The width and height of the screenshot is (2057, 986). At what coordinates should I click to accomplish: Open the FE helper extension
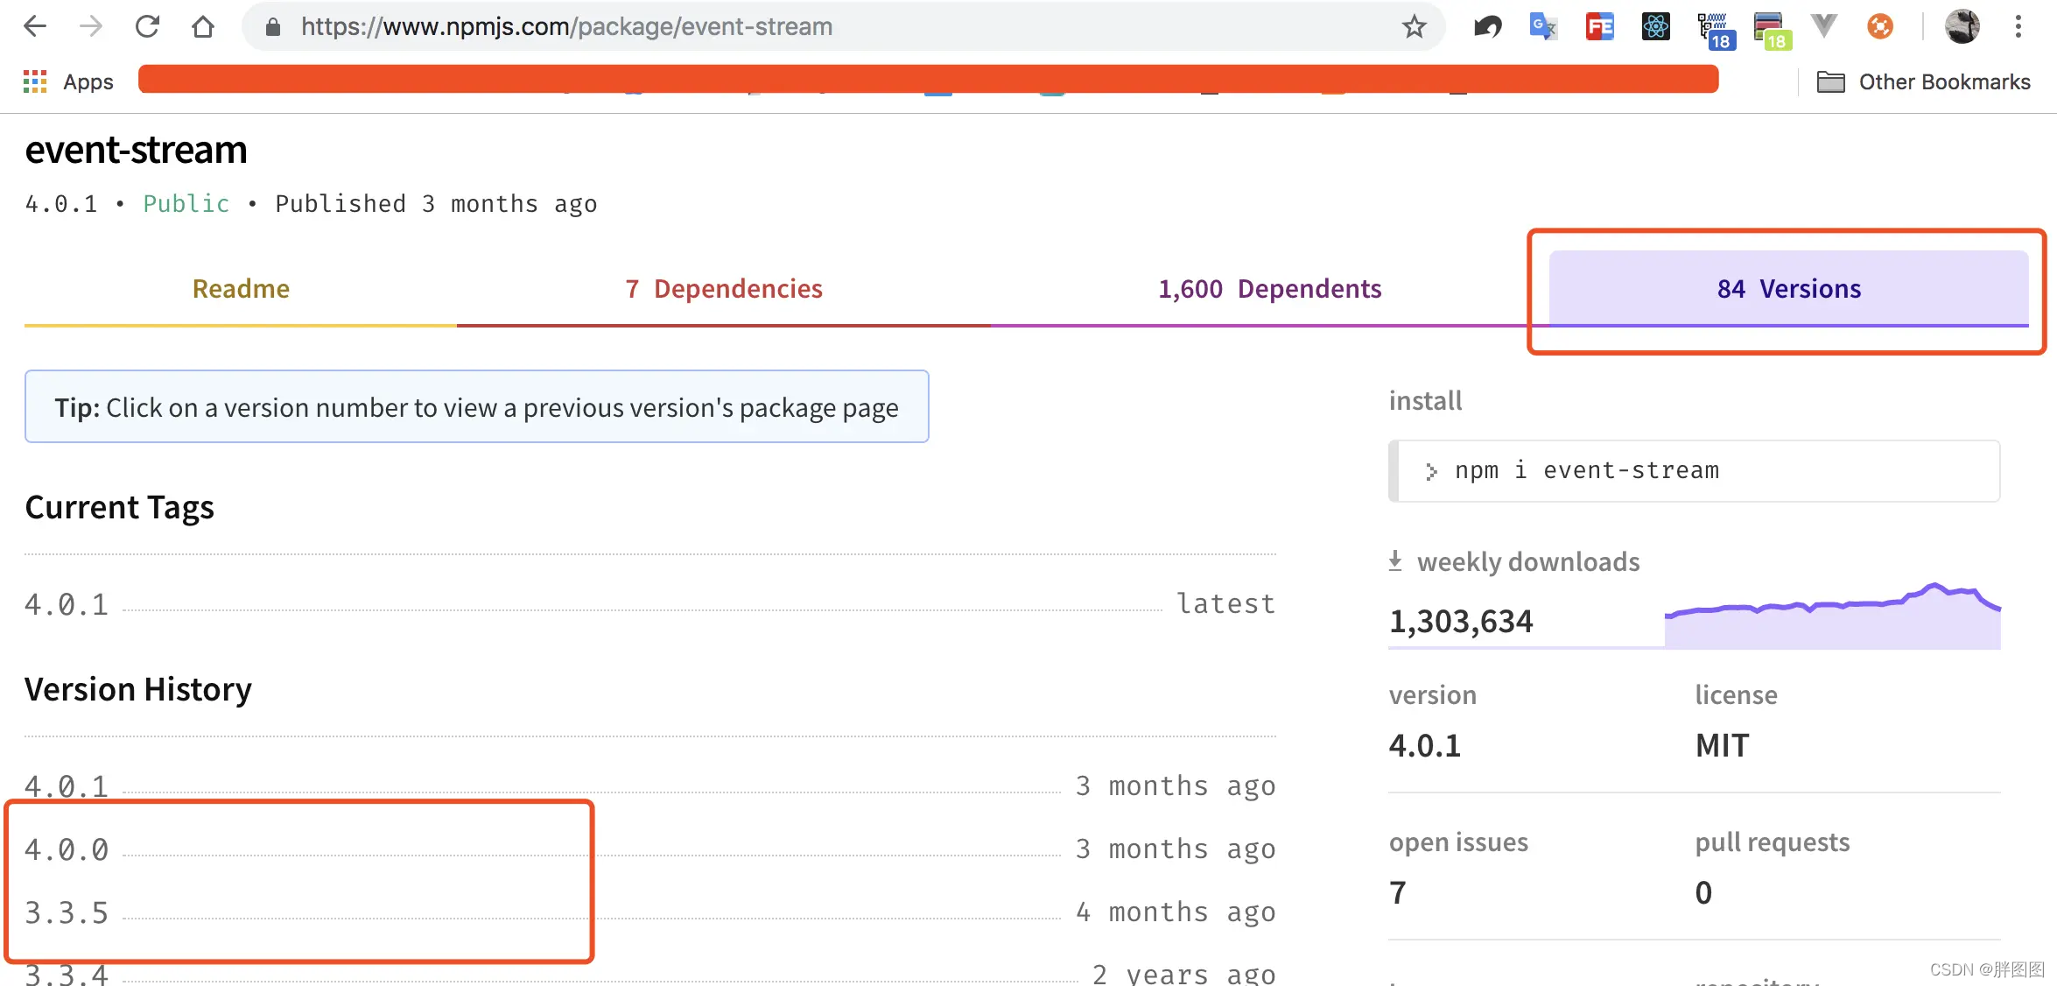[x=1599, y=26]
